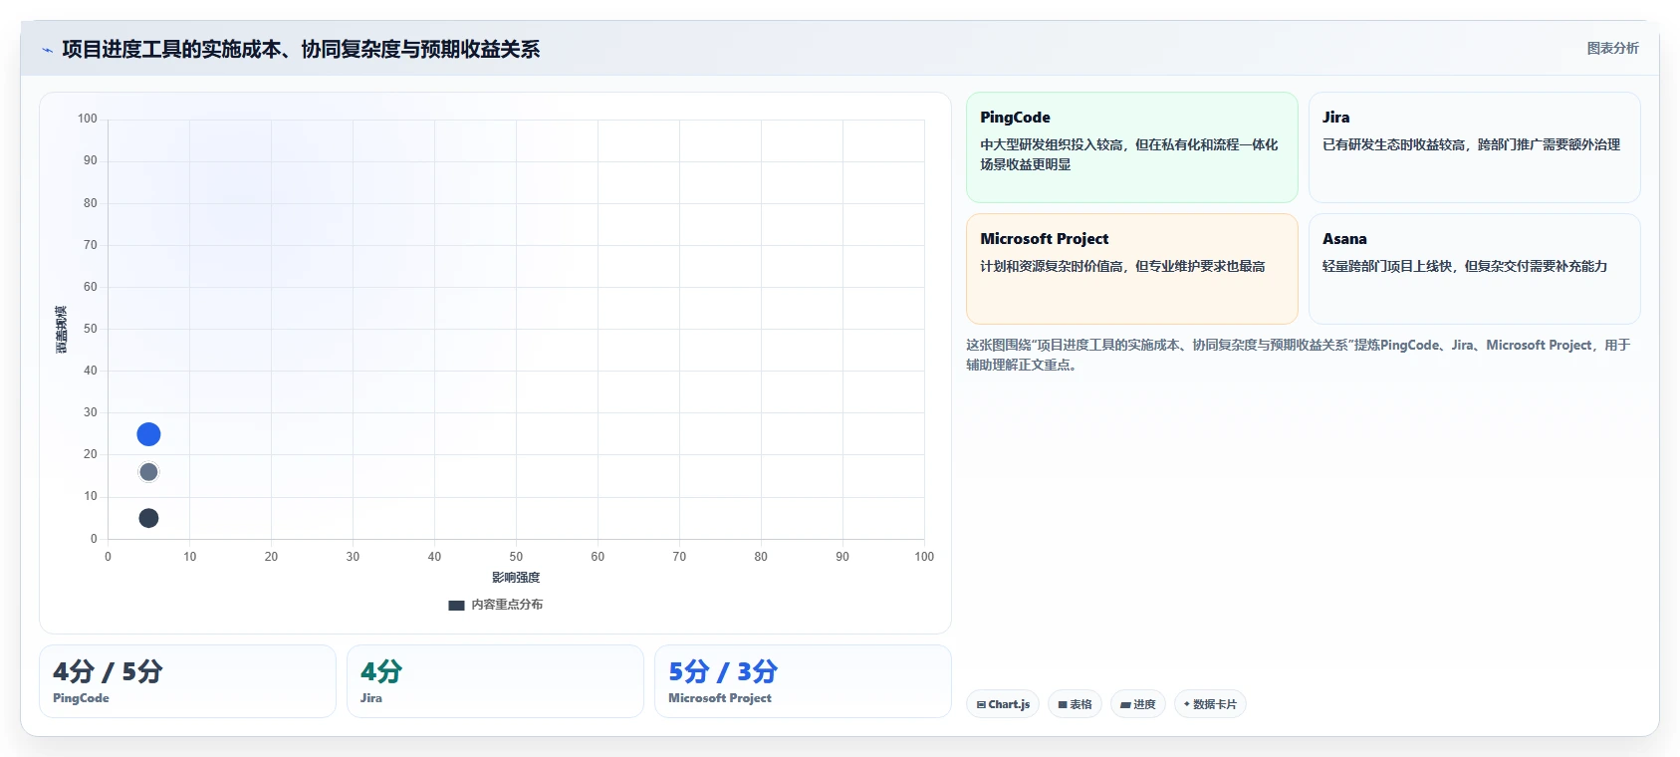Click the text 计划和资源复杂时价值高
1680x757 pixels.
pyautogui.click(x=1052, y=266)
